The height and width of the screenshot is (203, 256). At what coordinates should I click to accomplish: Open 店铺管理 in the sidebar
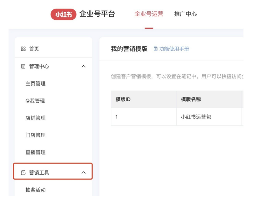(x=35, y=118)
